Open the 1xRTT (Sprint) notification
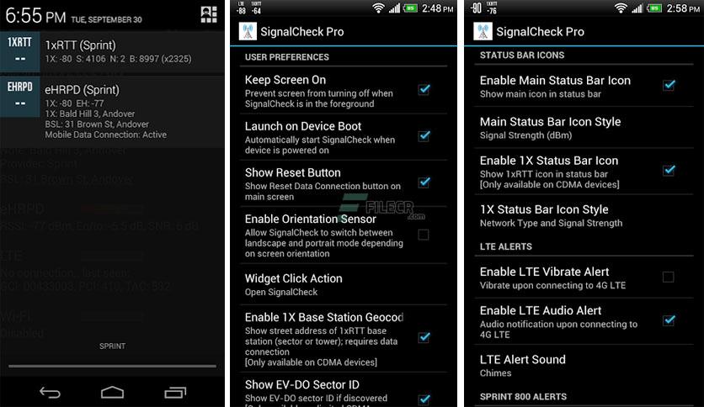 [112, 51]
